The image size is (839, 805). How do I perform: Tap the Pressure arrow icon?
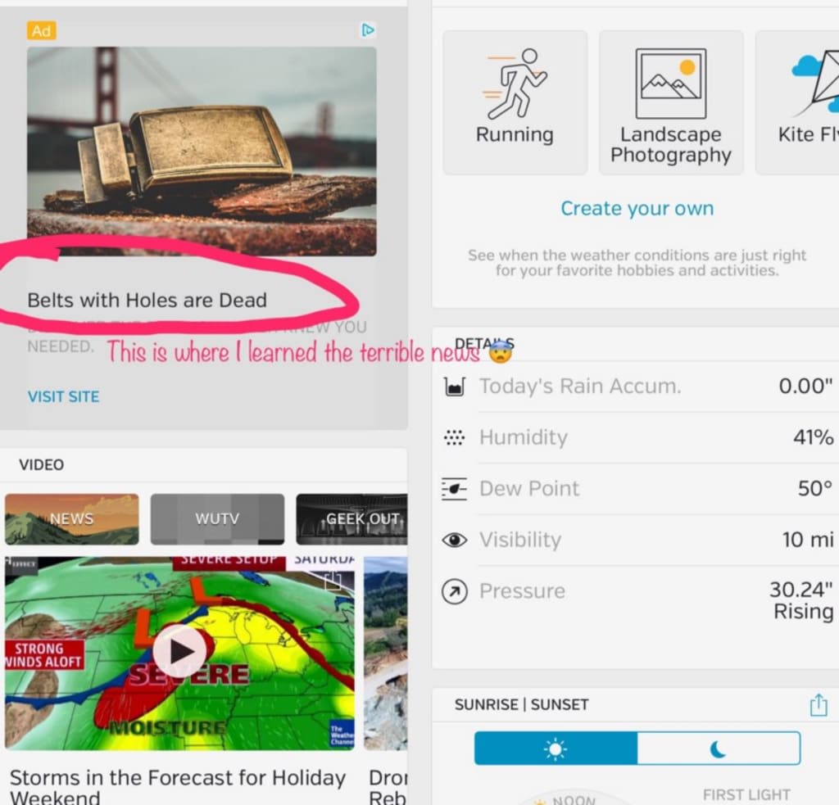[x=454, y=591]
